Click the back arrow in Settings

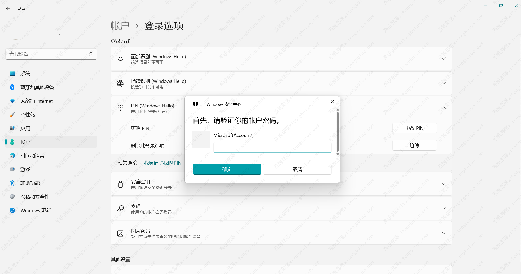pos(8,8)
